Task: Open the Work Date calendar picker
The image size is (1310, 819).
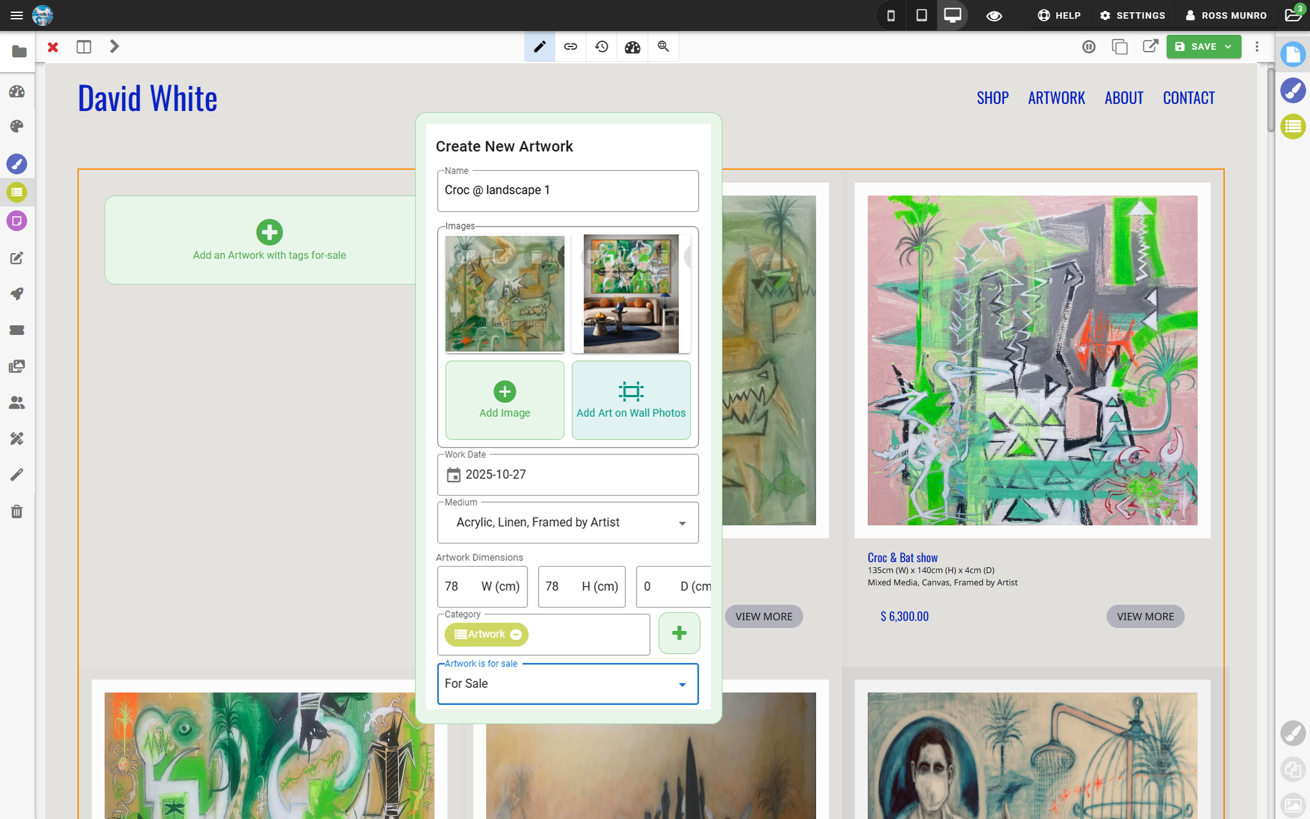Action: pyautogui.click(x=454, y=474)
